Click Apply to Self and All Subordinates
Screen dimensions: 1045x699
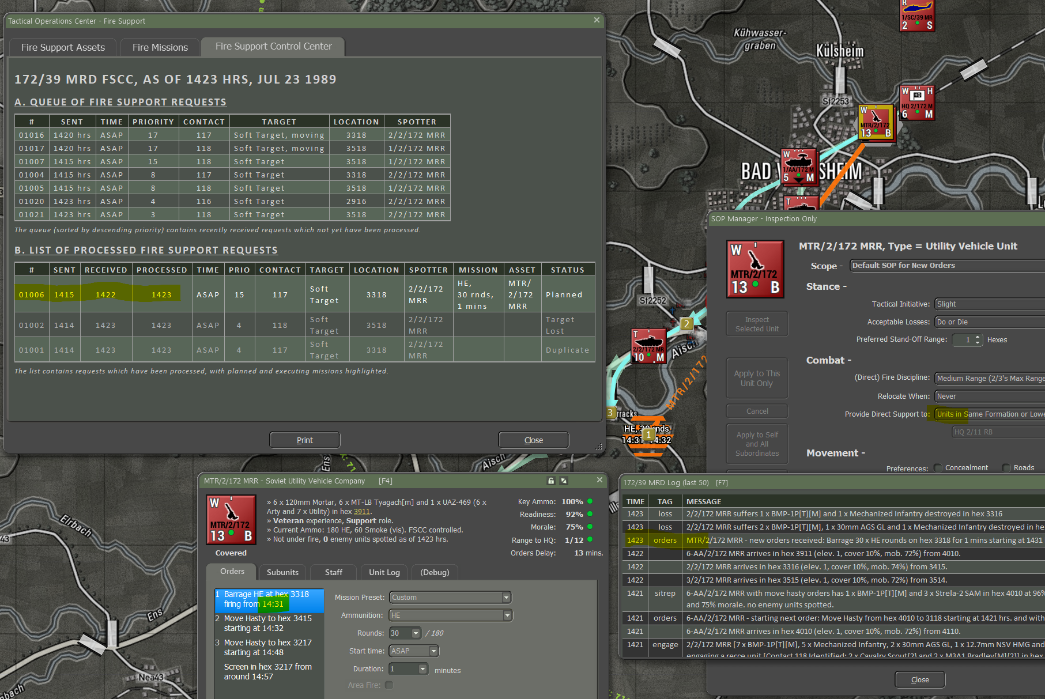click(757, 444)
